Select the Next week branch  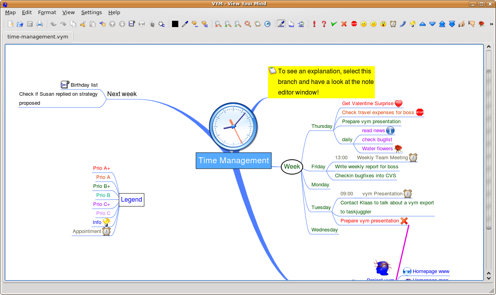[x=122, y=94]
